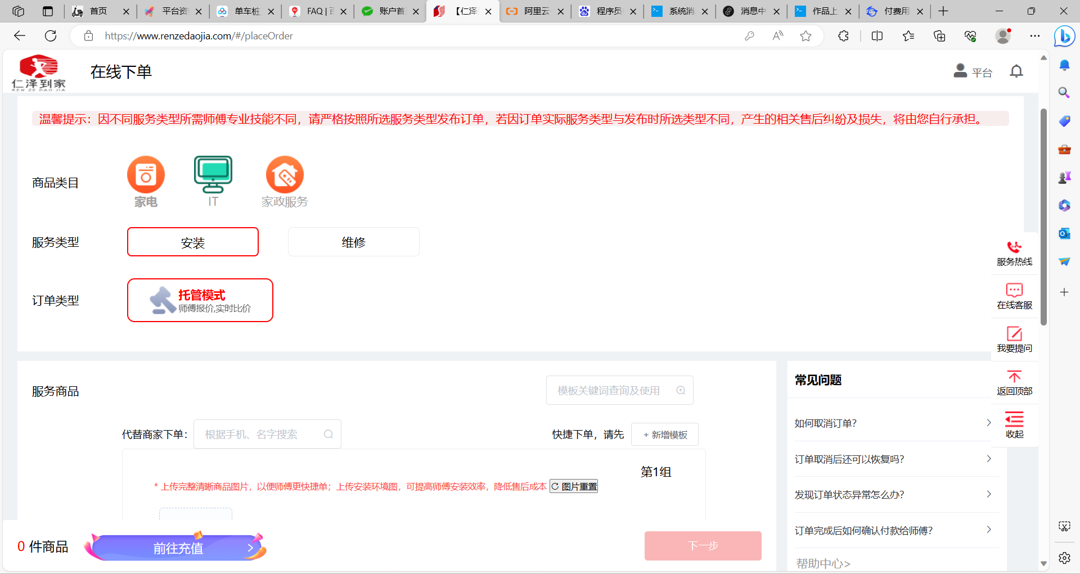Switch to the 账户首 browser tab
The height and width of the screenshot is (574, 1080).
pyautogui.click(x=391, y=11)
